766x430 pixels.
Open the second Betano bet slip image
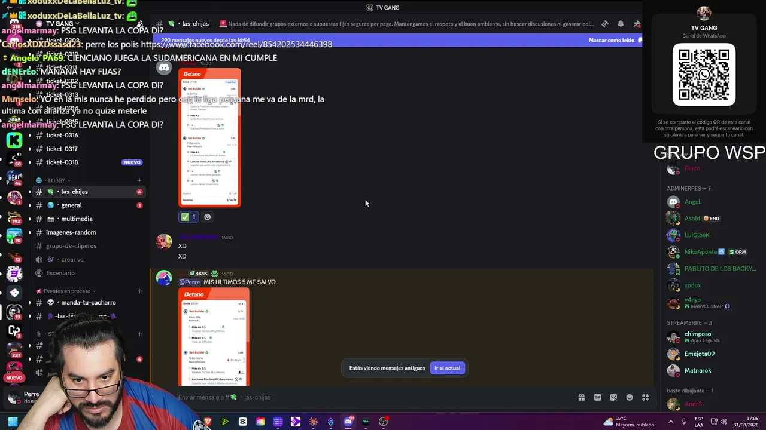tap(214, 337)
